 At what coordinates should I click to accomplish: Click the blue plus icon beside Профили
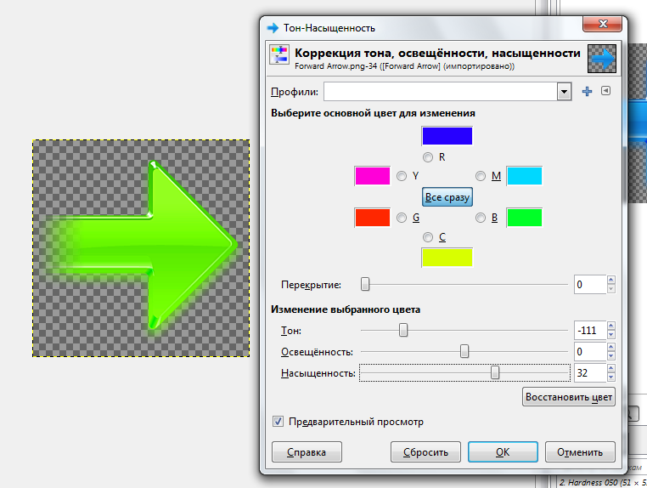click(587, 91)
